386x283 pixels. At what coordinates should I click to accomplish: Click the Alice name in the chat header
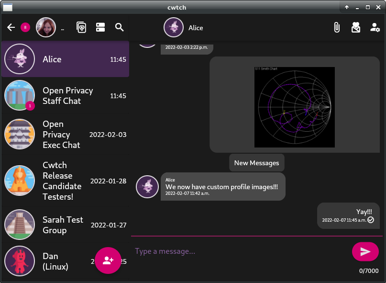tap(196, 28)
